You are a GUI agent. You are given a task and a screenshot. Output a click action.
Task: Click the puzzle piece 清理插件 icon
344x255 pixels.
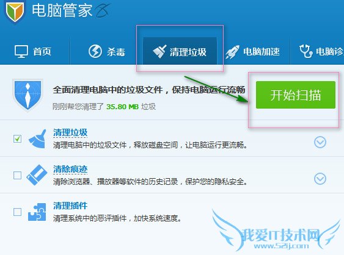click(37, 212)
